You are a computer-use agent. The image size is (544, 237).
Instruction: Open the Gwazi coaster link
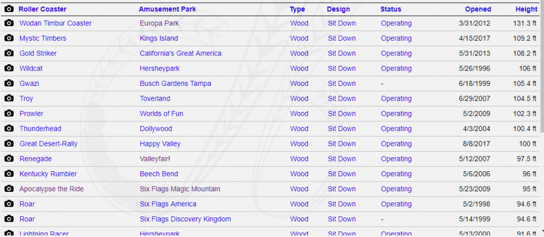click(x=29, y=84)
